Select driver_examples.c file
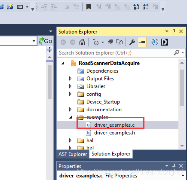This screenshot has width=187, height=180. coord(114,125)
